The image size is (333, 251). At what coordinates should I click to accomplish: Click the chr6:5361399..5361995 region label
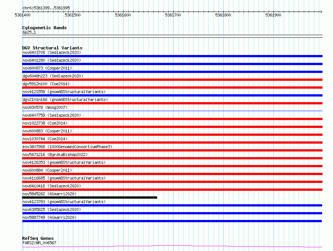pyautogui.click(x=46, y=8)
